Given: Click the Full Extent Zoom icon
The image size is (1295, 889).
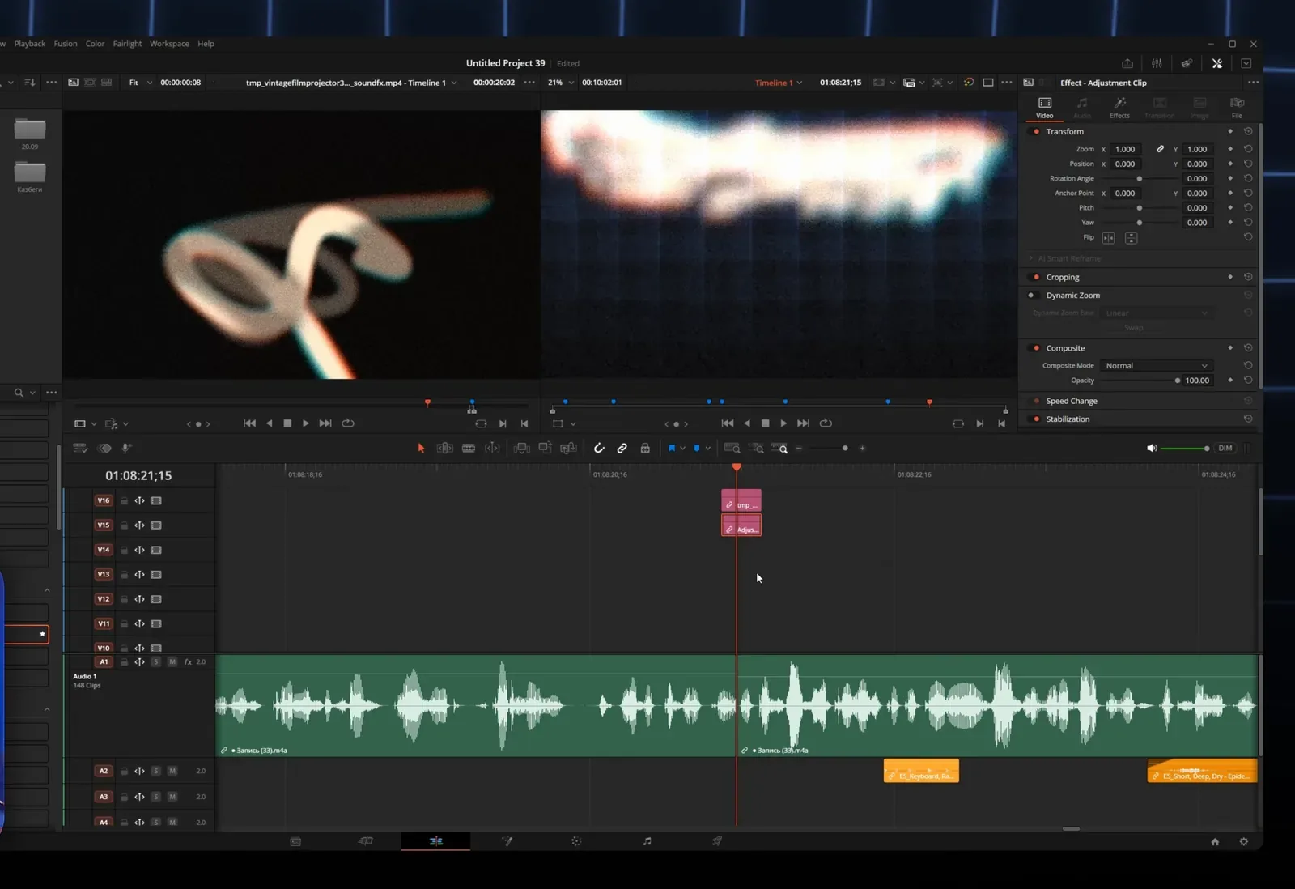Looking at the screenshot, I should click(732, 448).
